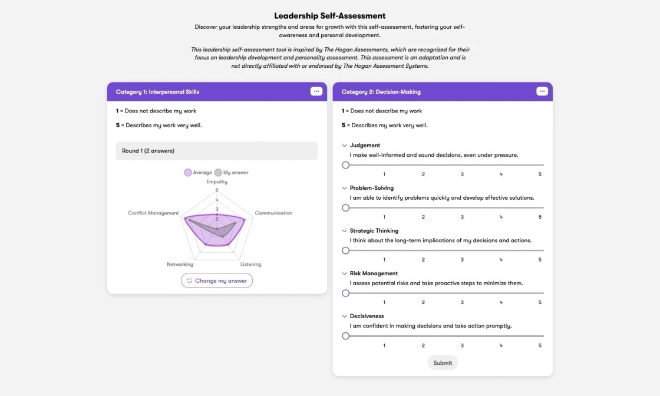The image size is (660, 396).
Task: Collapse the Risk Management question
Action: [x=344, y=273]
